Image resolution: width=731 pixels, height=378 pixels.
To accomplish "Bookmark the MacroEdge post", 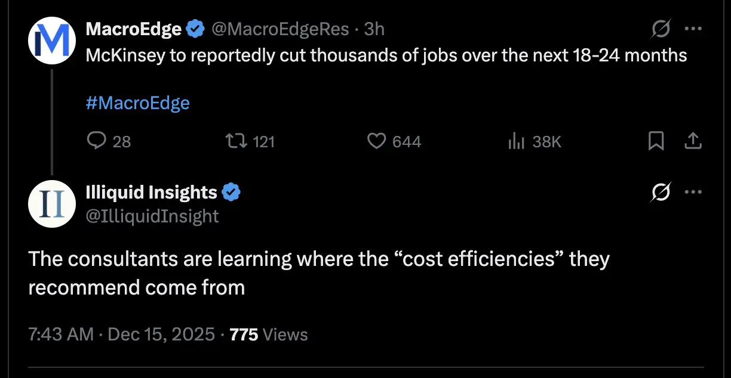I will click(x=656, y=141).
